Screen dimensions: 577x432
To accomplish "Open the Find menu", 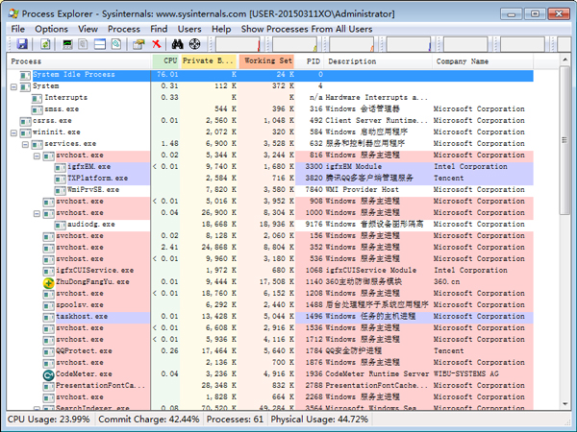I will [x=159, y=29].
